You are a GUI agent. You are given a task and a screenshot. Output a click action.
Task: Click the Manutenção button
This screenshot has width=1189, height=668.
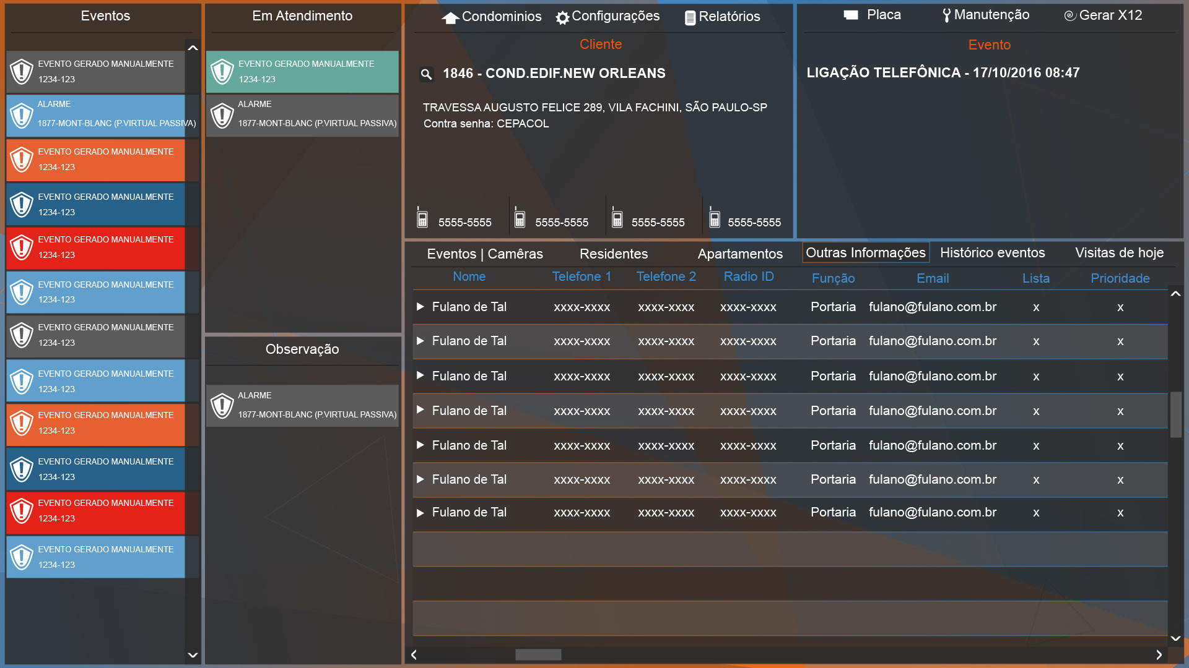986,15
